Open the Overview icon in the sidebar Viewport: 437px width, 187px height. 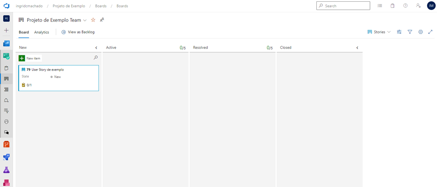(7, 43)
